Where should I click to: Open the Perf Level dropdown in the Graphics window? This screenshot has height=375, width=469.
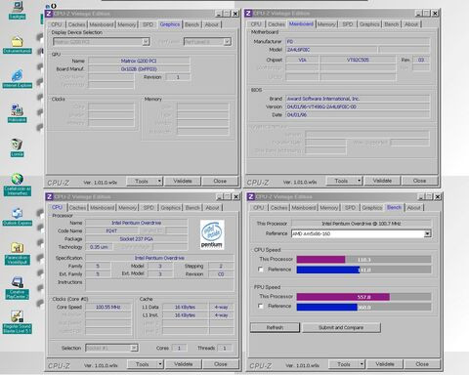pyautogui.click(x=228, y=42)
